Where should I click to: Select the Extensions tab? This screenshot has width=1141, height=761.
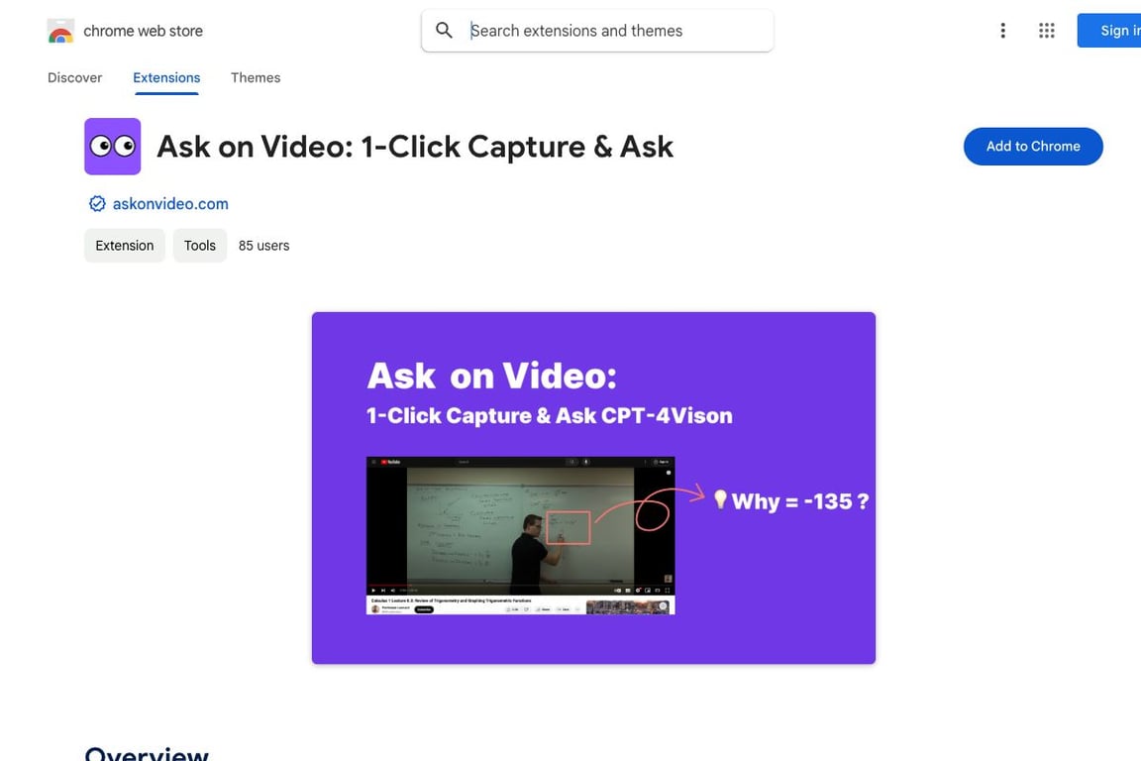(x=166, y=78)
